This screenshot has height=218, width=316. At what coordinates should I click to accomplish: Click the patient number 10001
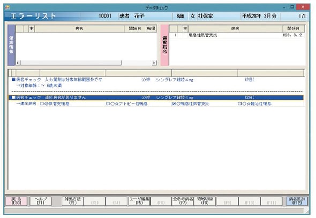point(105,16)
